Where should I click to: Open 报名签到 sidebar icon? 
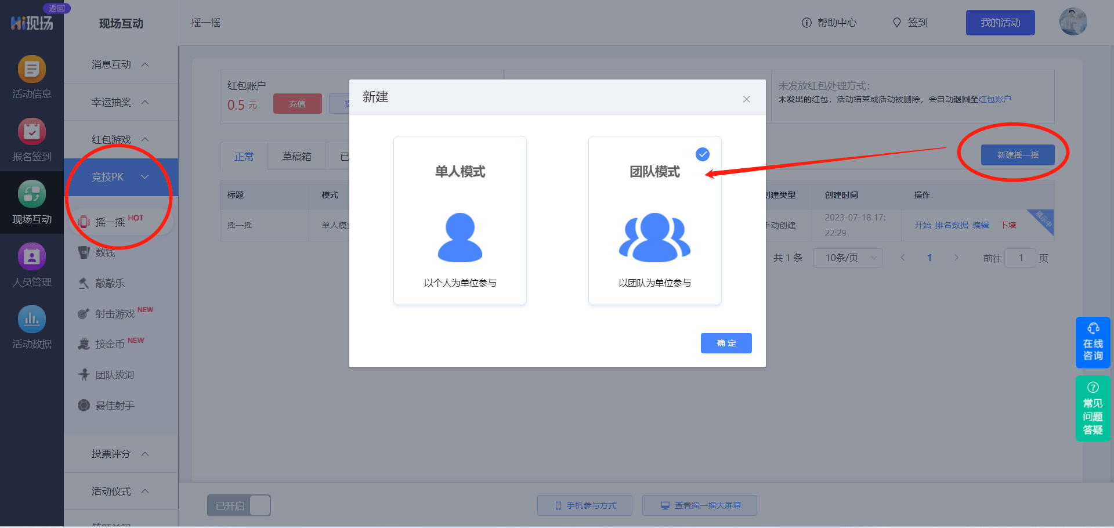pyautogui.click(x=32, y=132)
